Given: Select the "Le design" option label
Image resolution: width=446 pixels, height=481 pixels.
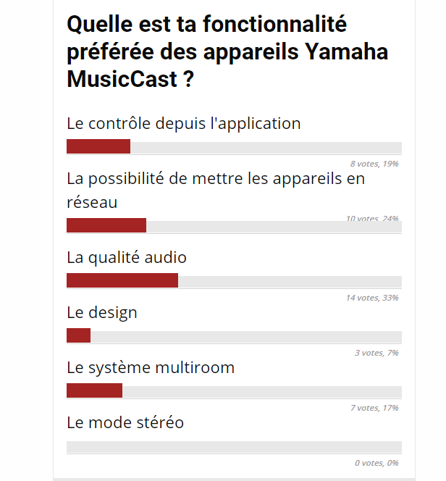Looking at the screenshot, I should (101, 312).
